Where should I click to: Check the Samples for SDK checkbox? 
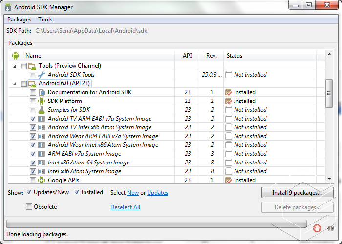click(x=33, y=110)
